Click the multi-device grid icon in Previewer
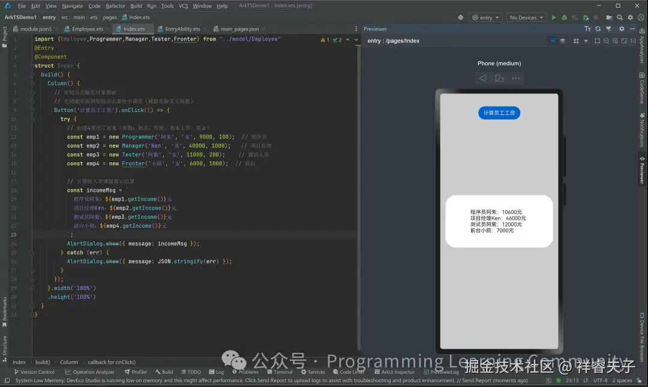This screenshot has width=648, height=387. pyautogui.click(x=576, y=41)
